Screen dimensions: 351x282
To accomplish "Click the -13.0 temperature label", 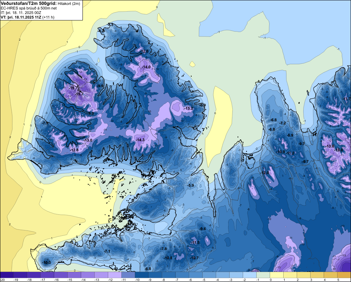I will [88, 140].
